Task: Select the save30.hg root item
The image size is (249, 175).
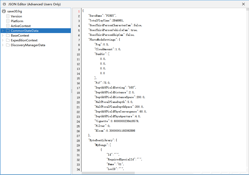Action: tap(15, 11)
